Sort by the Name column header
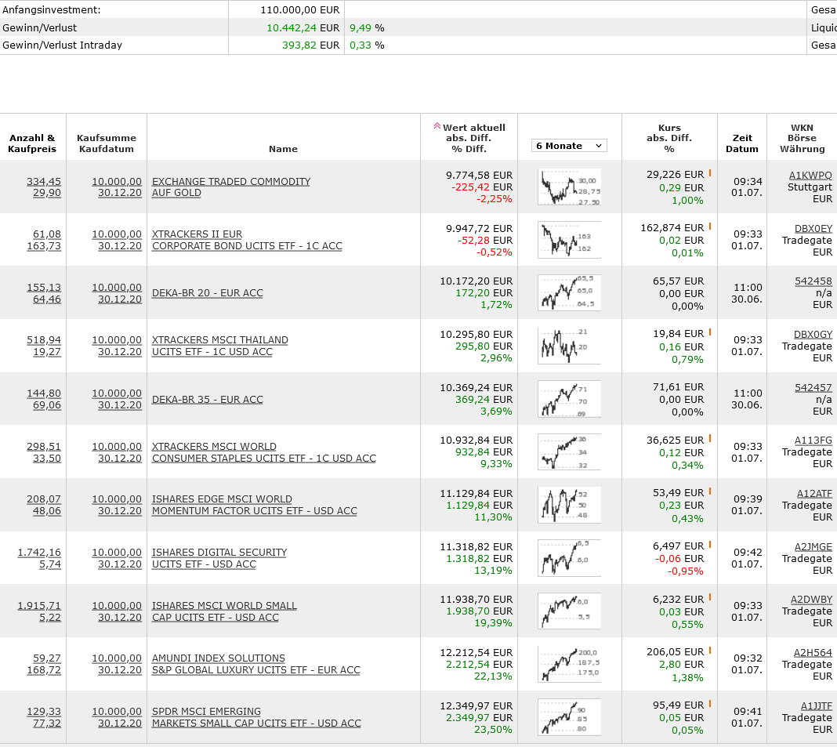Viewport: 837px width, 747px height. (283, 148)
